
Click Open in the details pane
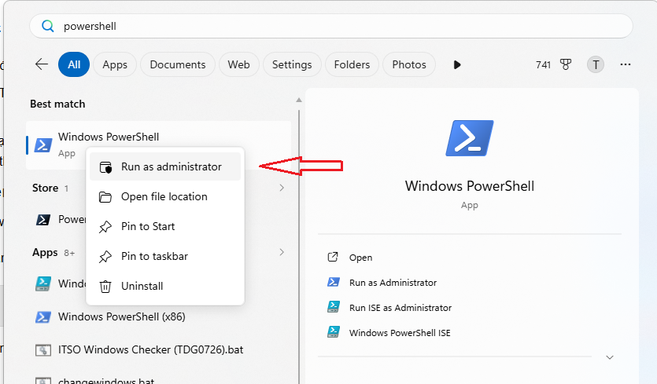(361, 258)
